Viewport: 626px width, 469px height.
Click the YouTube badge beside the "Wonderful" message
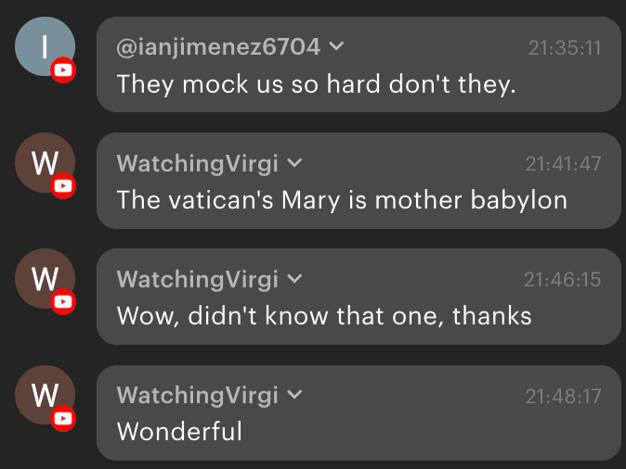63,418
